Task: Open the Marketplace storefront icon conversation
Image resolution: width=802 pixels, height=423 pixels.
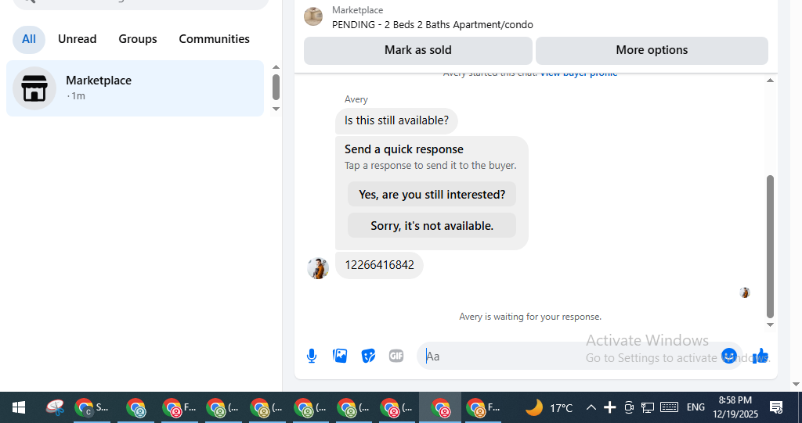Action: [34, 88]
